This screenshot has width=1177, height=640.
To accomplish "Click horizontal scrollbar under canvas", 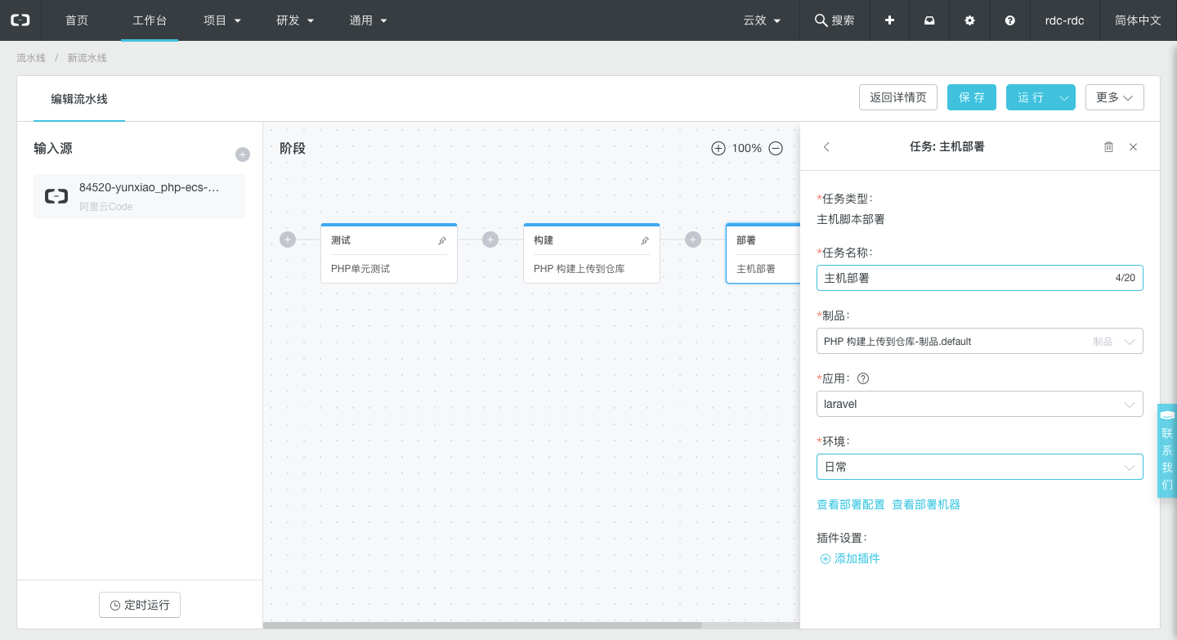I will point(482,626).
